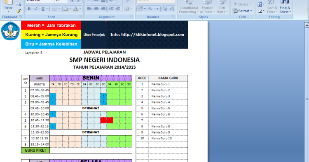Screen dimensions: 309x162
Task: Open Font dialog launcher
Action: pos(81,17)
